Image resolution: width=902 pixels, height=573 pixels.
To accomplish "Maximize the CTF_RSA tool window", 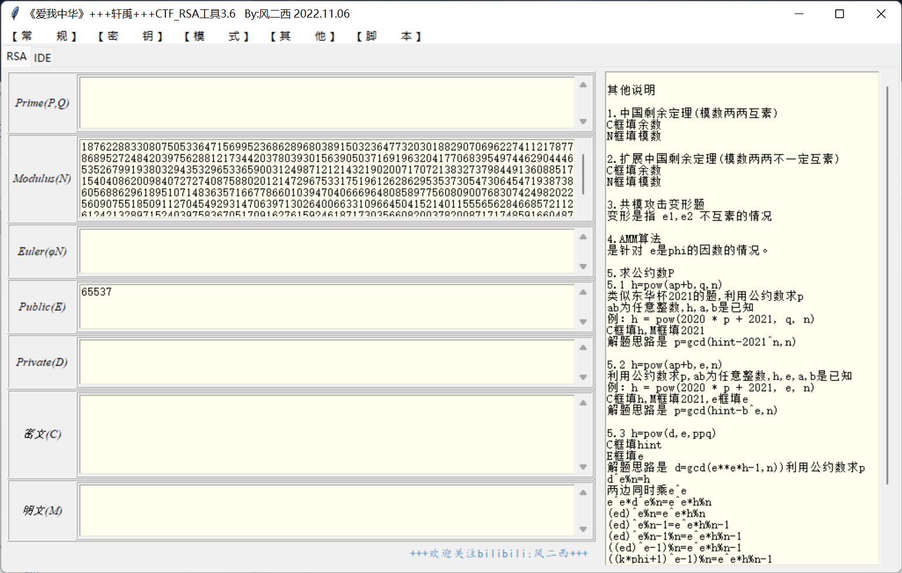I will click(839, 13).
